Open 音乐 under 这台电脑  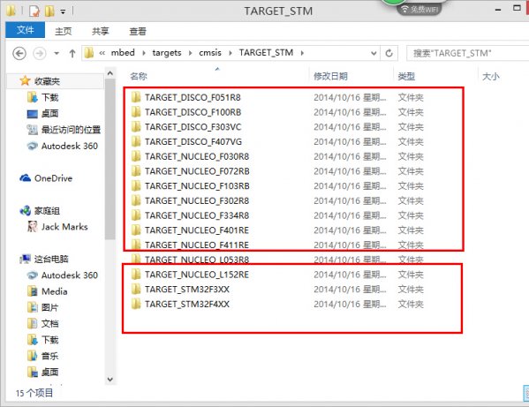point(50,356)
